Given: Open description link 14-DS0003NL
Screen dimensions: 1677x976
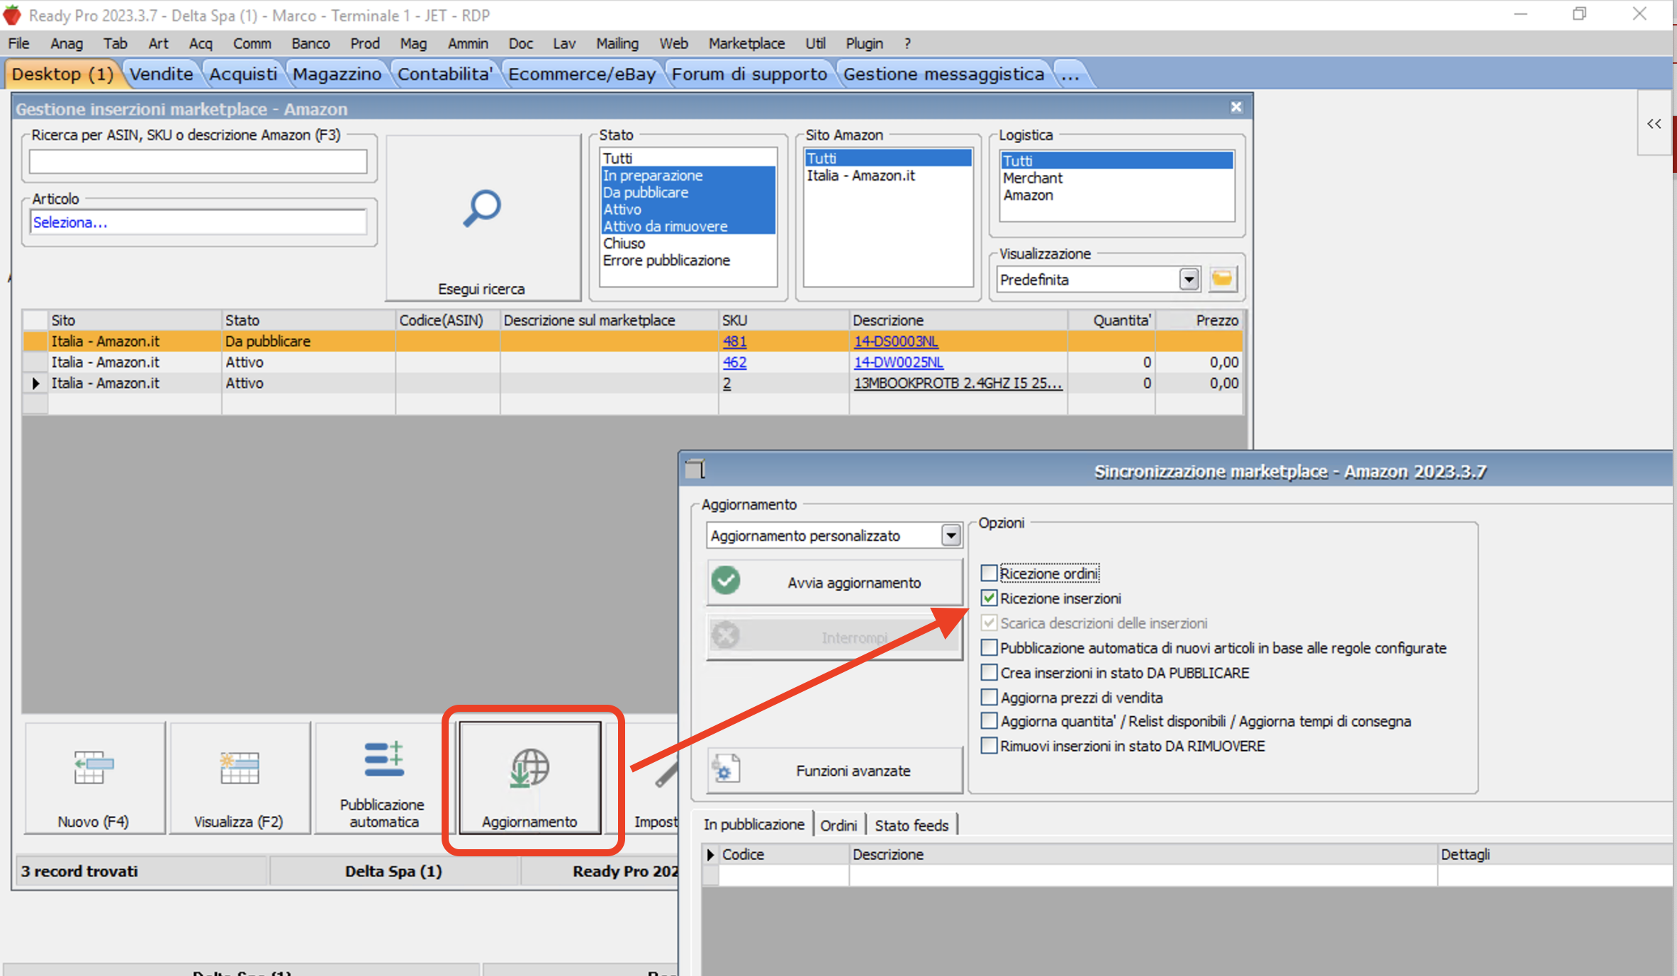Looking at the screenshot, I should tap(896, 341).
